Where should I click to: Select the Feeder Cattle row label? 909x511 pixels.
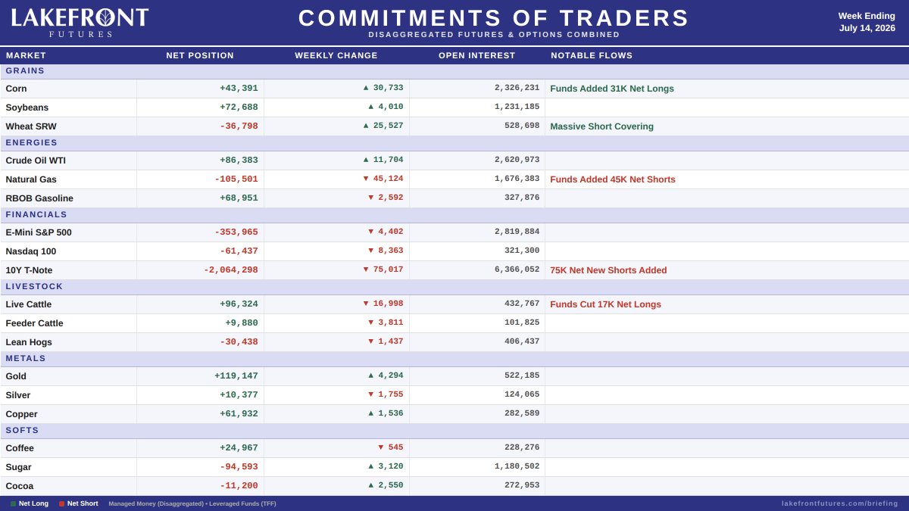34,323
